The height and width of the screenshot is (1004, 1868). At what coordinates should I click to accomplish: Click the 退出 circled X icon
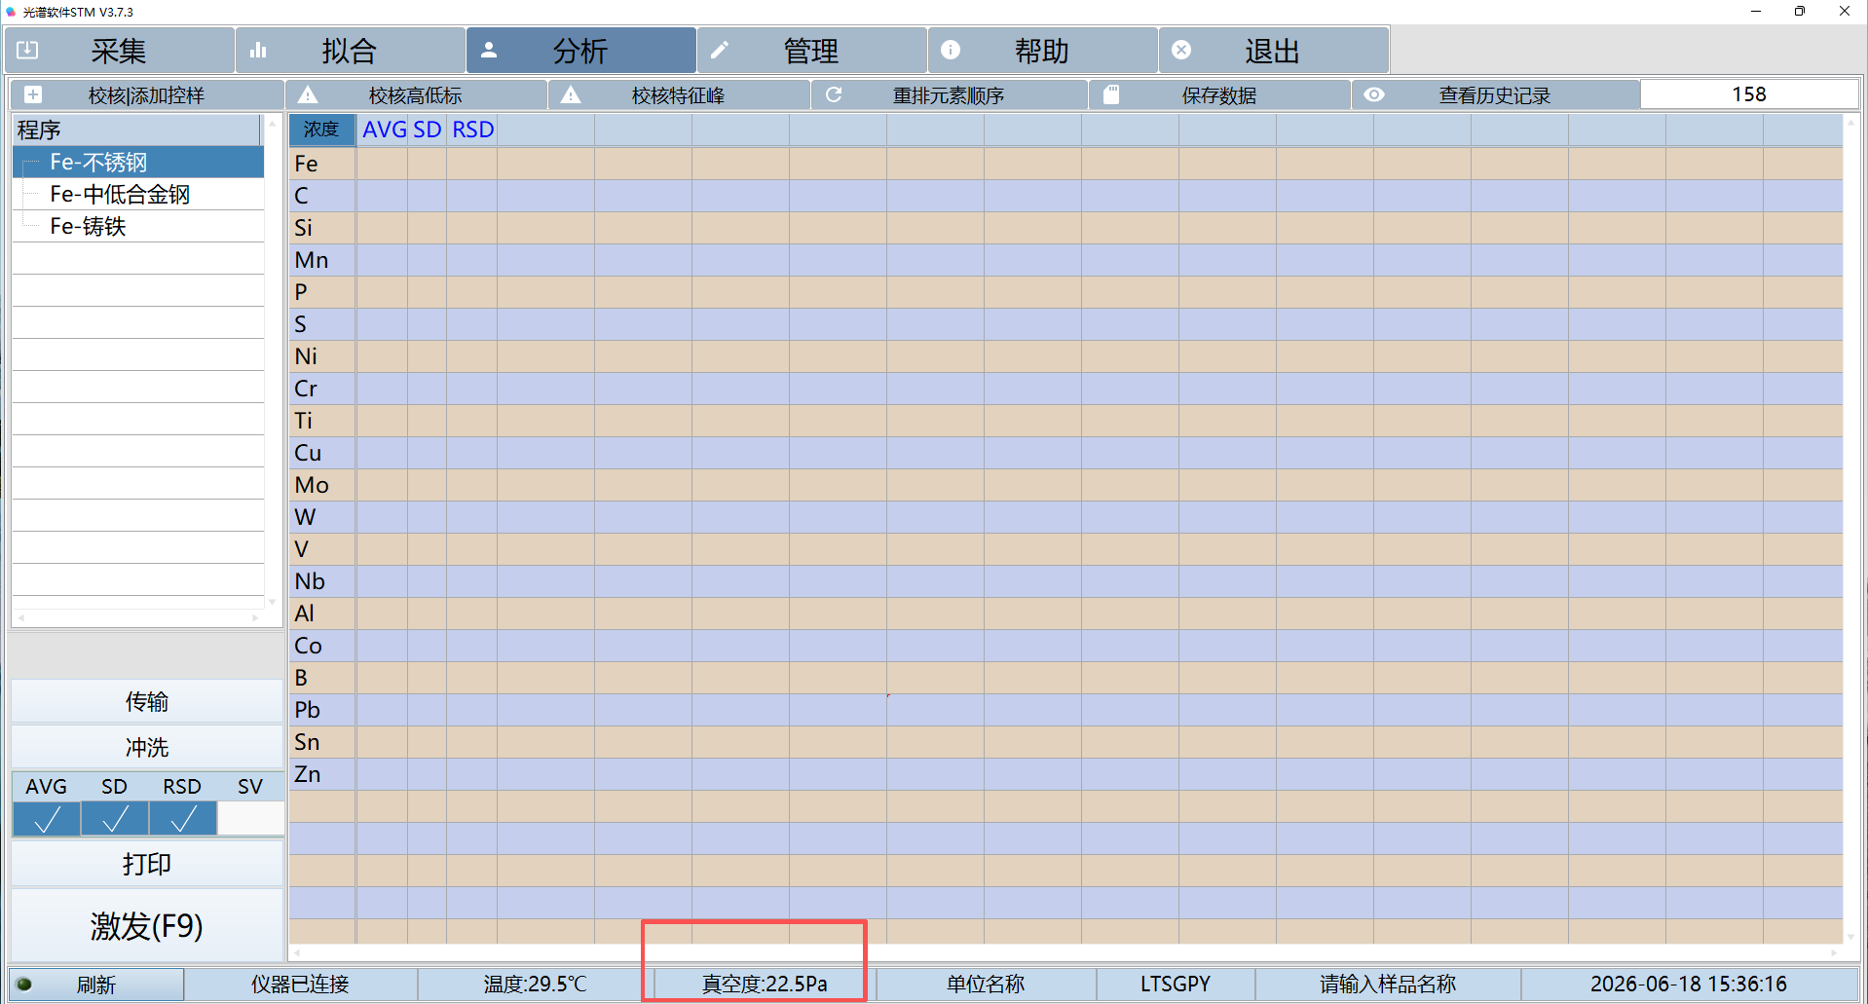pyautogui.click(x=1181, y=50)
